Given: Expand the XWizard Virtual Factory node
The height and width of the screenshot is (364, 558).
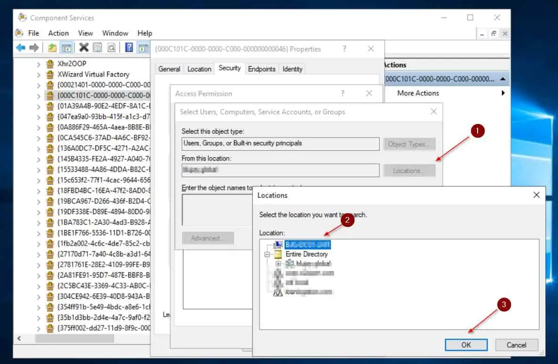Looking at the screenshot, I should (39, 75).
